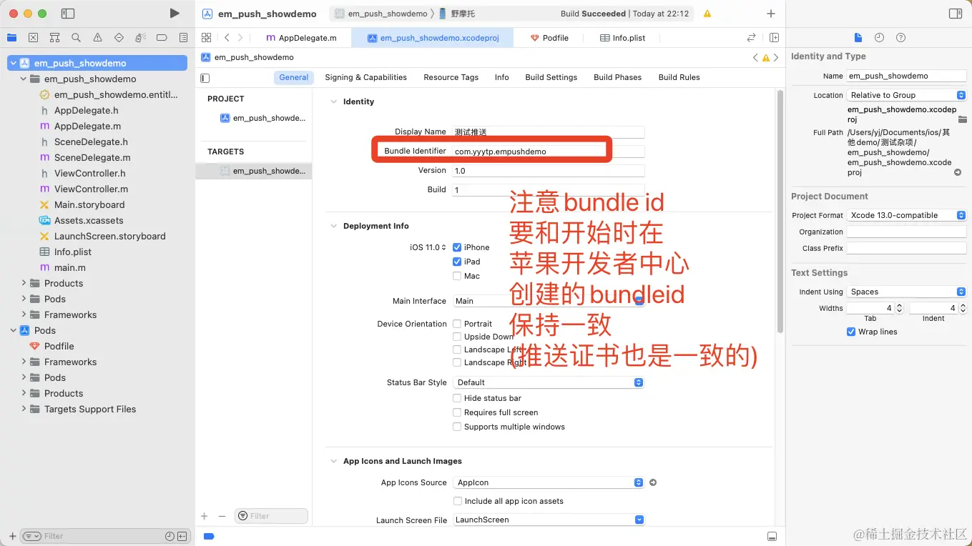Image resolution: width=972 pixels, height=546 pixels.
Task: Expand the Products group under em_push_showdemo
Action: 24,283
